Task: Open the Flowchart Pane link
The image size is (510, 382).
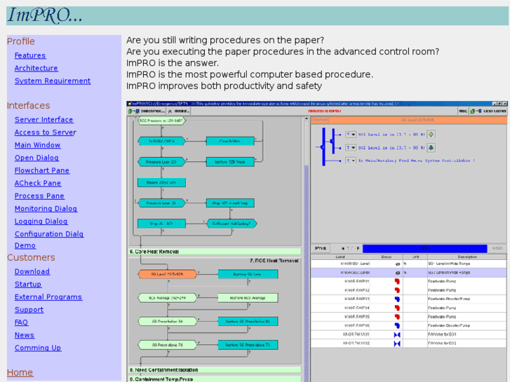Action: point(42,170)
